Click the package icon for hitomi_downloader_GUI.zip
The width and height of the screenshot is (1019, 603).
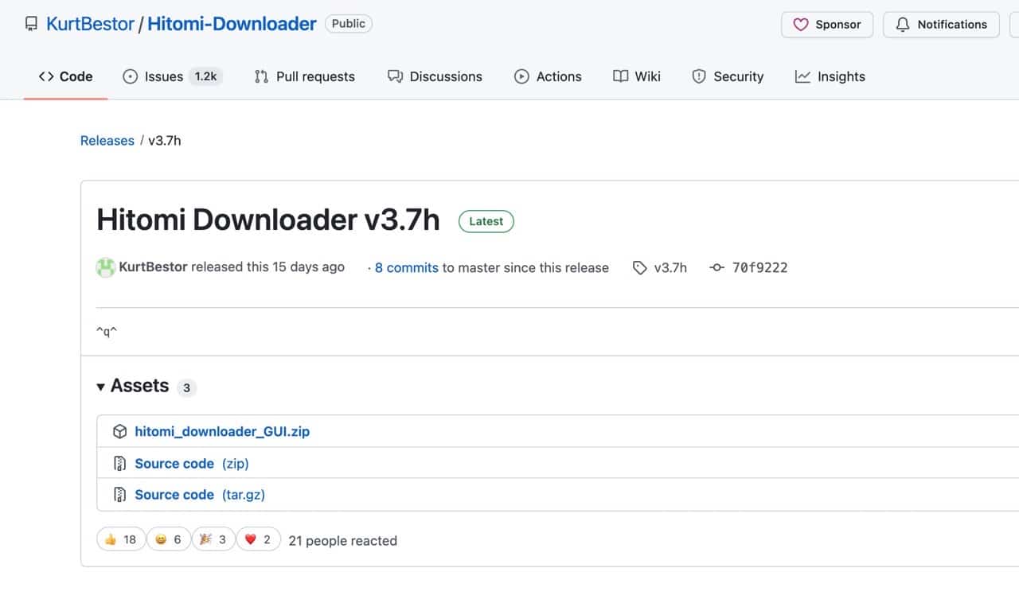[x=119, y=431]
